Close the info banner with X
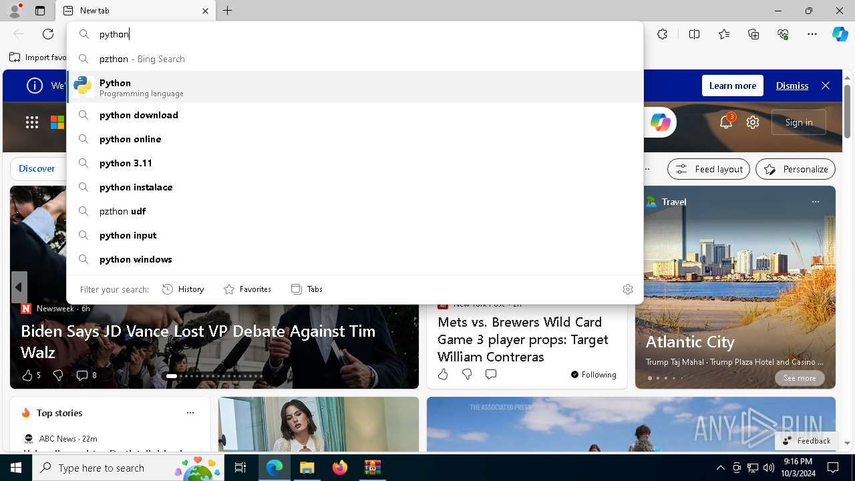Screen dimensions: 855x481 (x=826, y=86)
